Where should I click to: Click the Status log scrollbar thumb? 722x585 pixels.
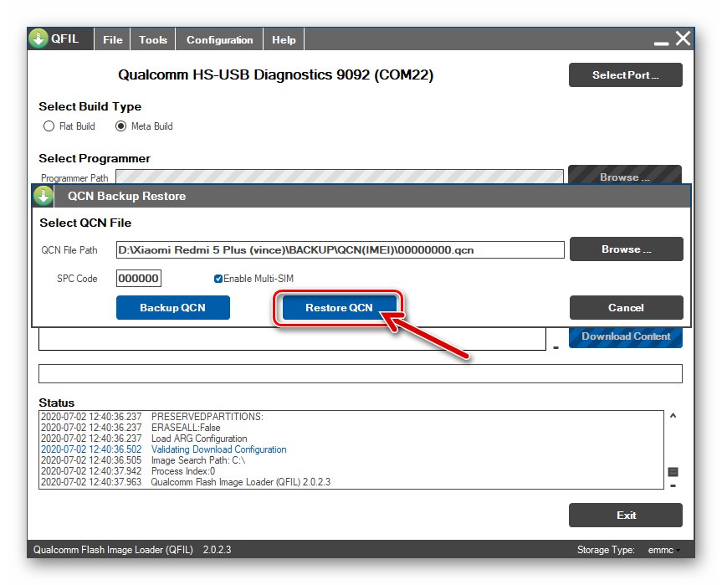point(673,472)
